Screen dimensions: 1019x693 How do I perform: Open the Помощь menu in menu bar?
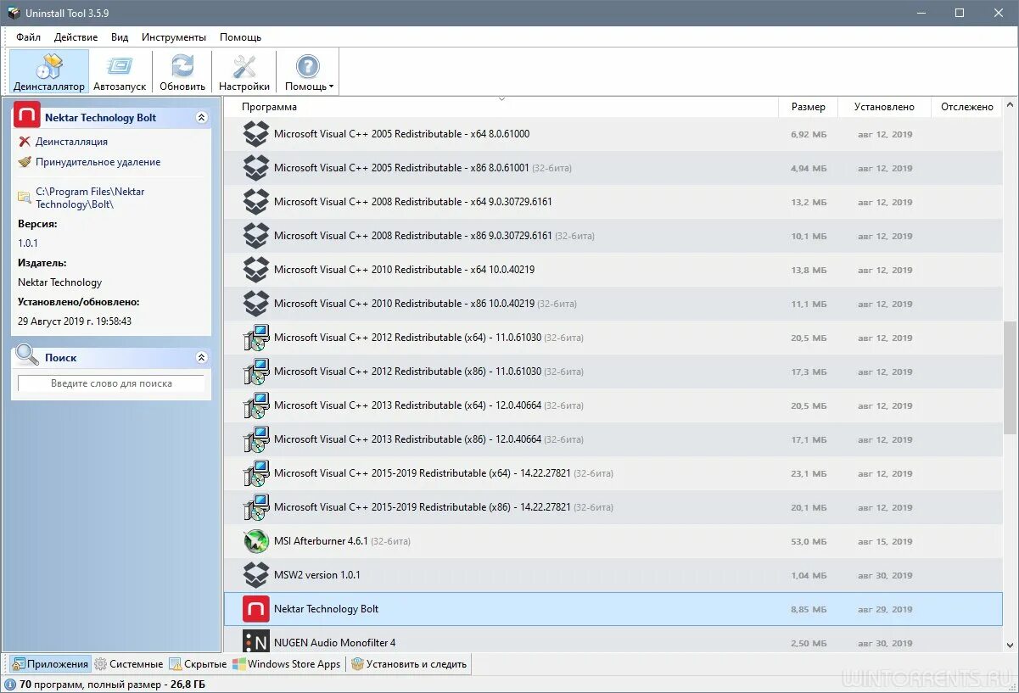click(x=240, y=37)
